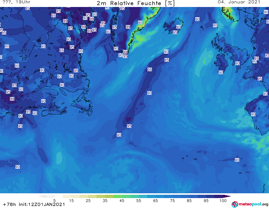Click the '25' label on color scale

[x=88, y=200]
